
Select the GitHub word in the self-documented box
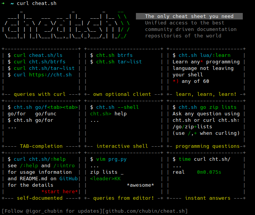[x=69, y=179]
